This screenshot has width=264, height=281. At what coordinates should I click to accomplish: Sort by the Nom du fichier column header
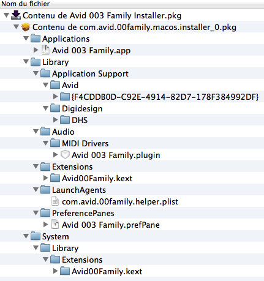132,4
